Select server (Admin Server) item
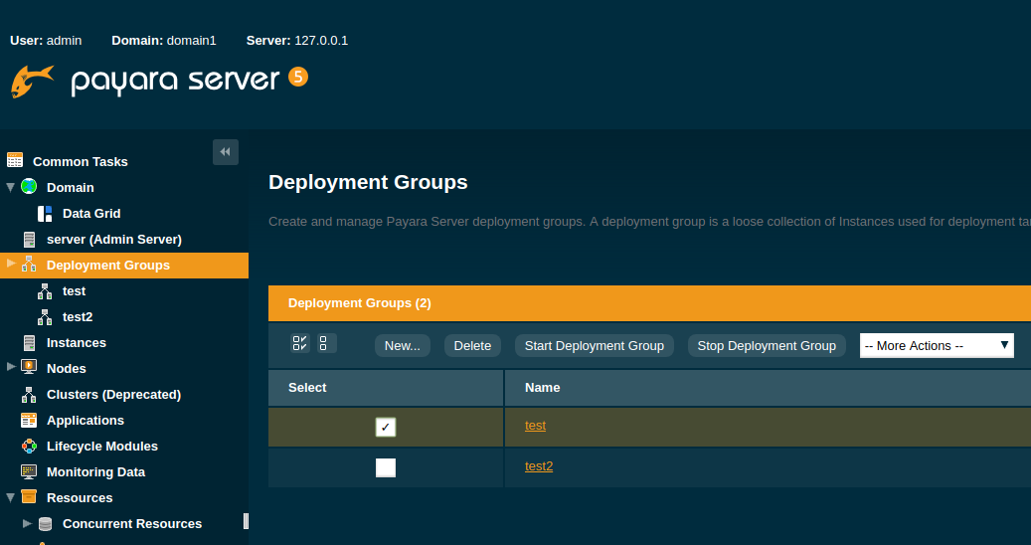The width and height of the screenshot is (1031, 545). pyautogui.click(x=113, y=240)
